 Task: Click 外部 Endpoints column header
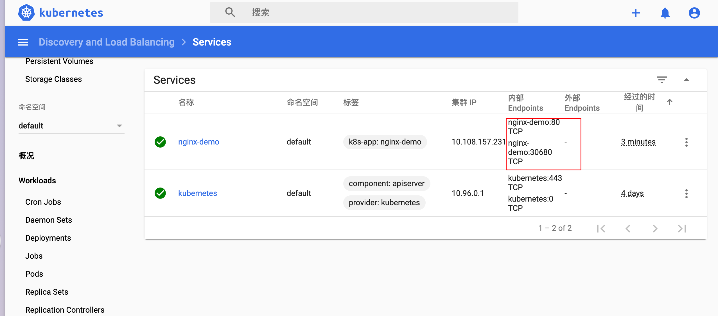(x=582, y=103)
